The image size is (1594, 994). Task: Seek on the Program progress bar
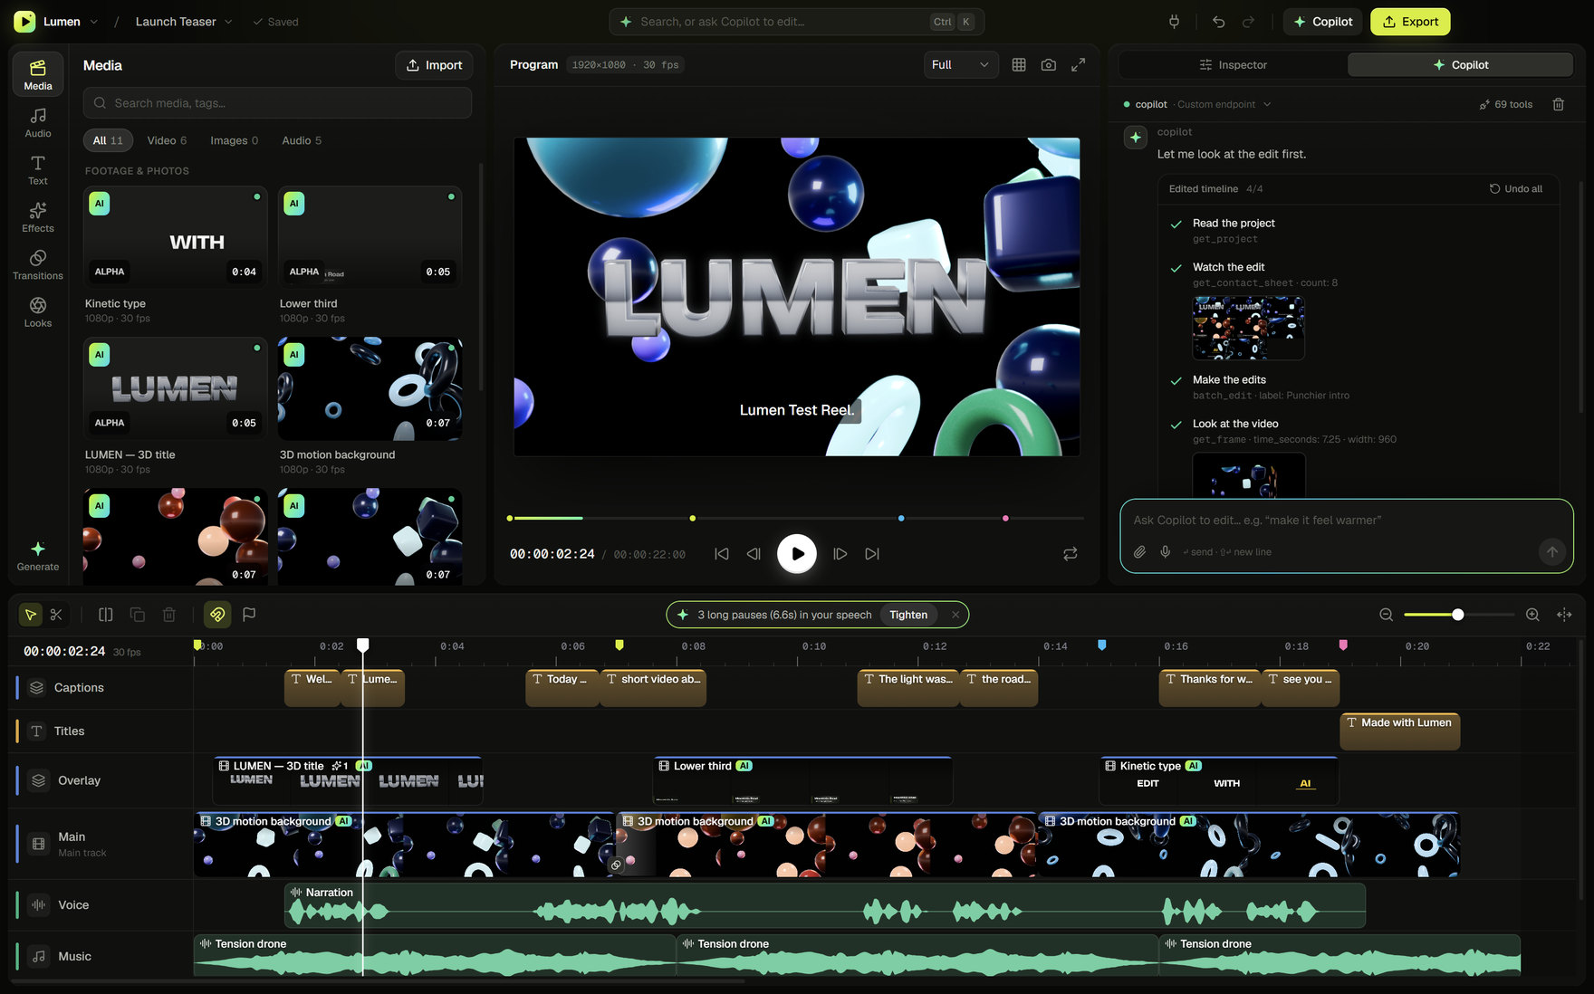pyautogui.click(x=796, y=518)
